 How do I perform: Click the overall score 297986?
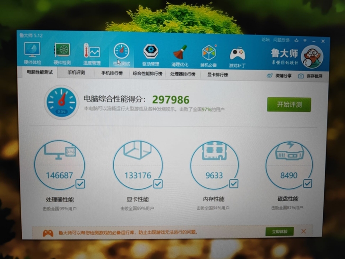coord(171,100)
